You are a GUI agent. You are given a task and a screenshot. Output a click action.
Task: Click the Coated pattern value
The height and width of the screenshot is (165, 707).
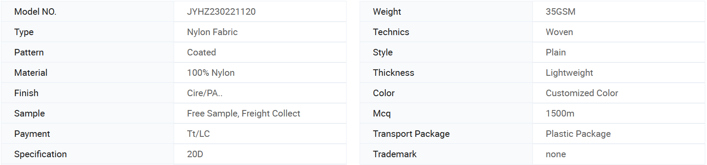tap(201, 52)
